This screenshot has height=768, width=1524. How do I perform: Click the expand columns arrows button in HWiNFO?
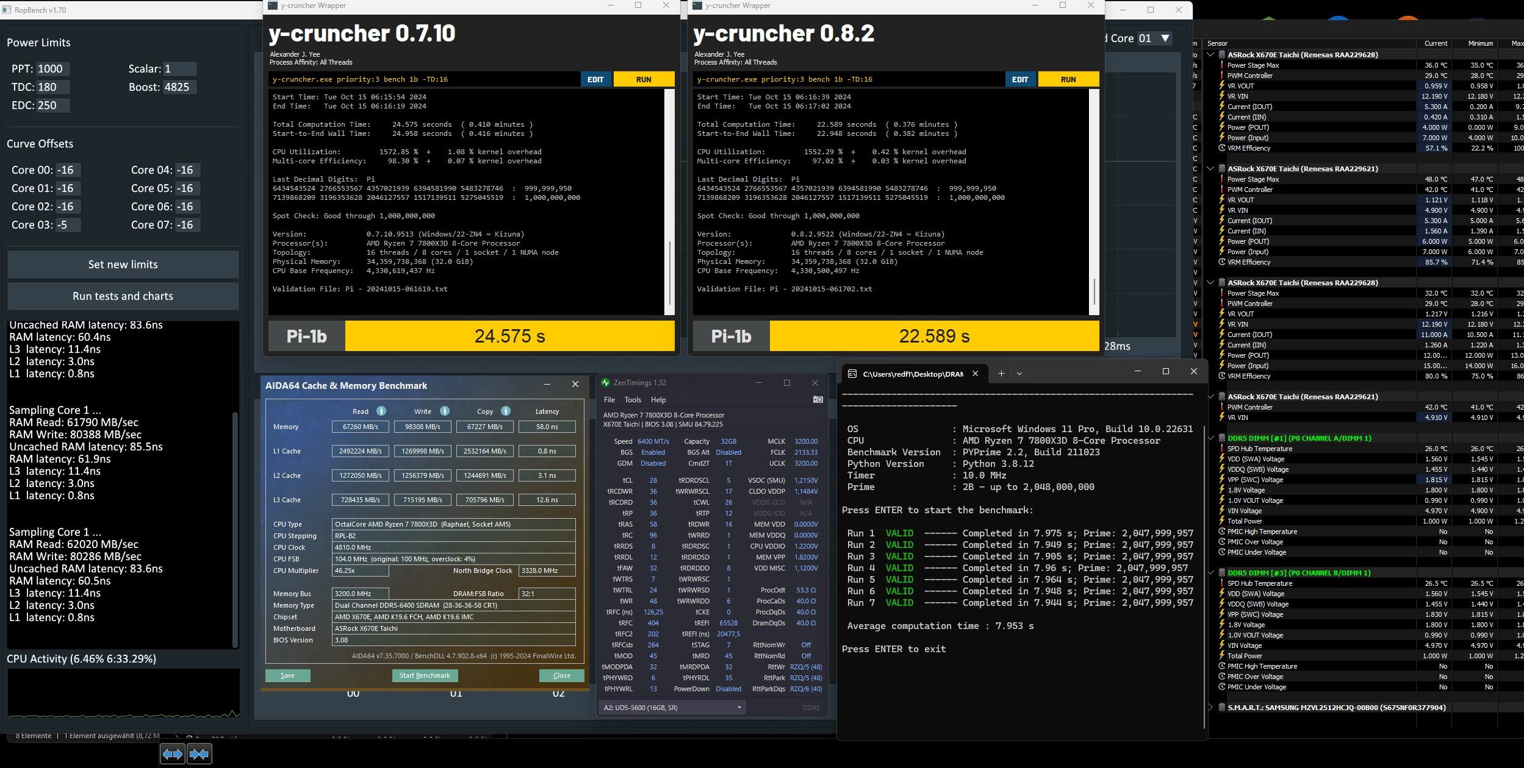173,754
